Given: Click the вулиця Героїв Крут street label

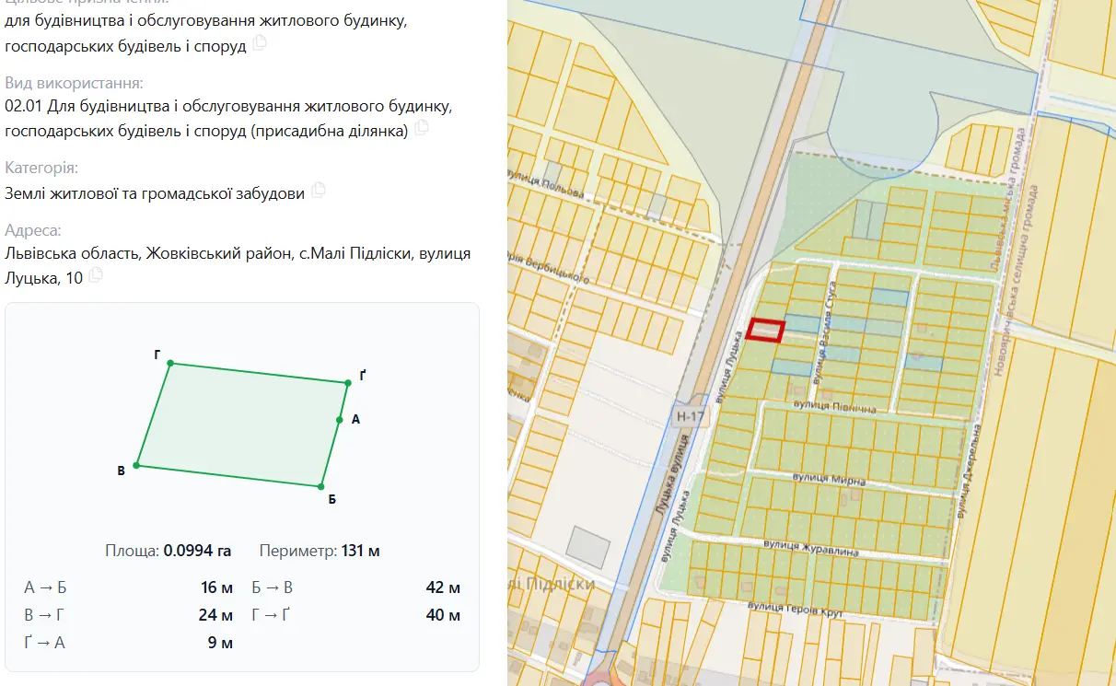Looking at the screenshot, I should tap(796, 610).
